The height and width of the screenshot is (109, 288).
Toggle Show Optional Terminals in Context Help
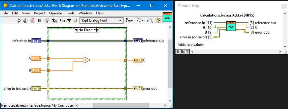click(x=178, y=52)
